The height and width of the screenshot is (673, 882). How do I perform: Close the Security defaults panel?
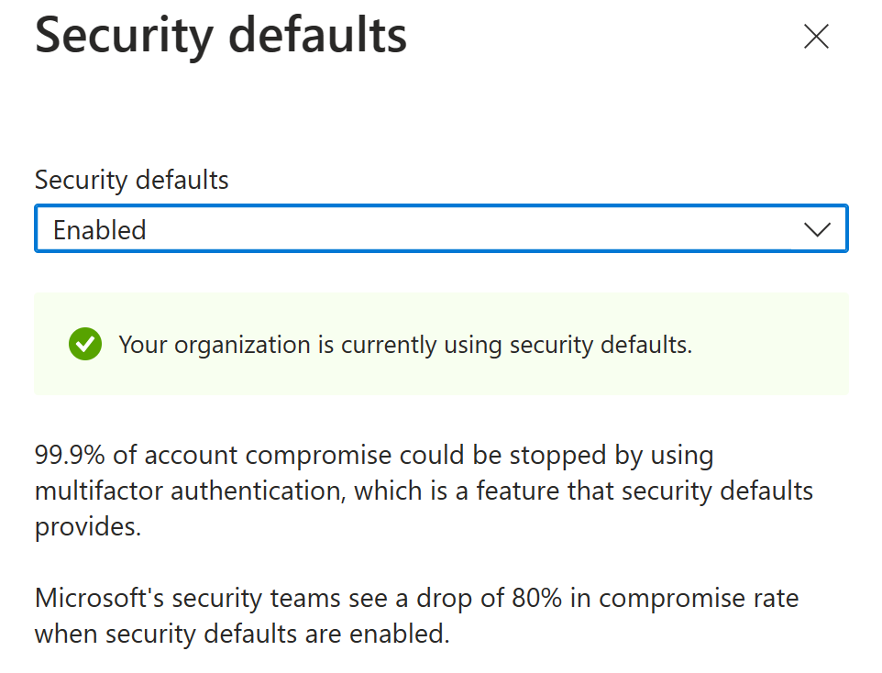pos(815,37)
